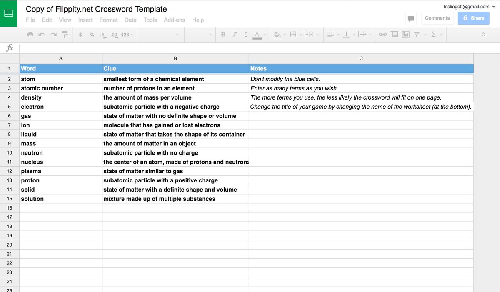Format as currency with dollar icon
Screen dimensions: 500x292
(x=80, y=35)
